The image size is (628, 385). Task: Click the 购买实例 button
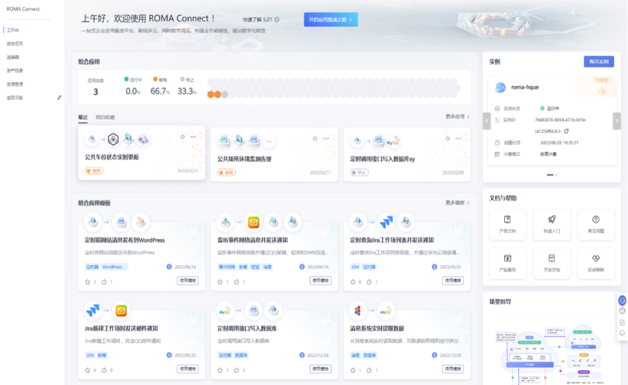(x=599, y=62)
